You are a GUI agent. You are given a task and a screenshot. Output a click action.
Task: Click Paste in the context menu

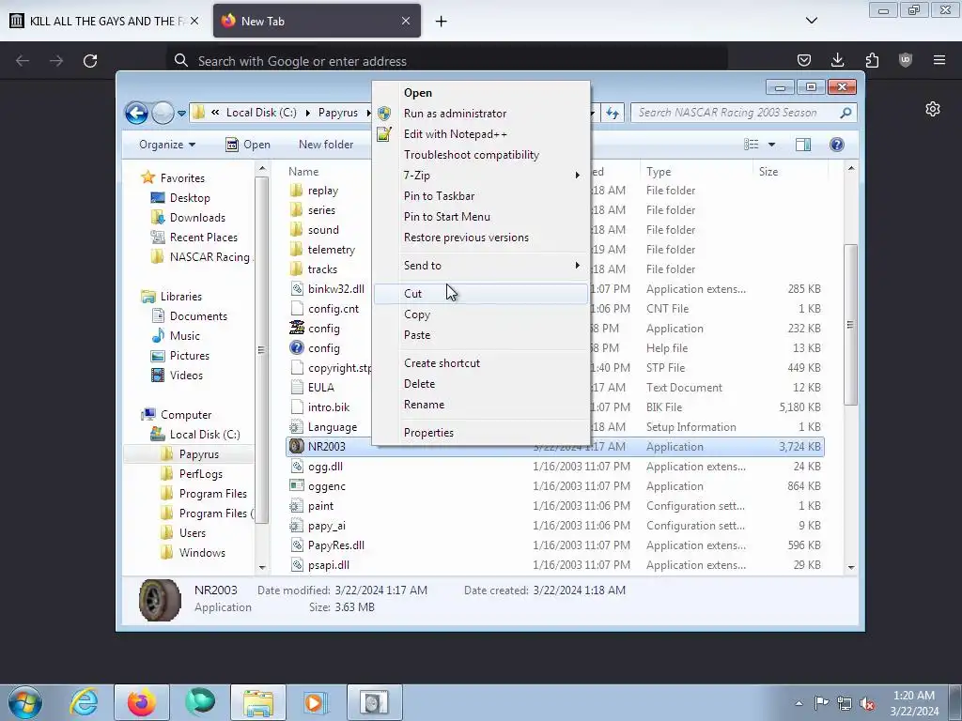click(x=416, y=335)
